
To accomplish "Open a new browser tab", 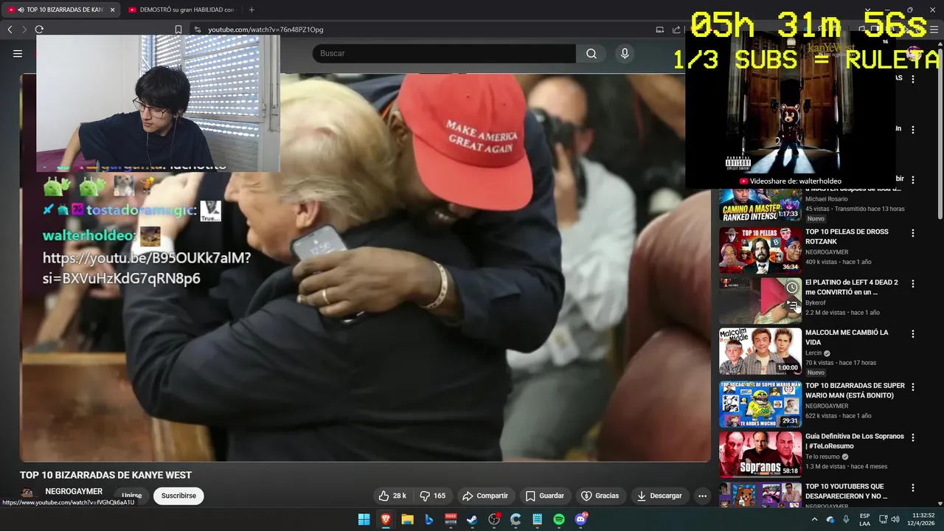I will [251, 10].
